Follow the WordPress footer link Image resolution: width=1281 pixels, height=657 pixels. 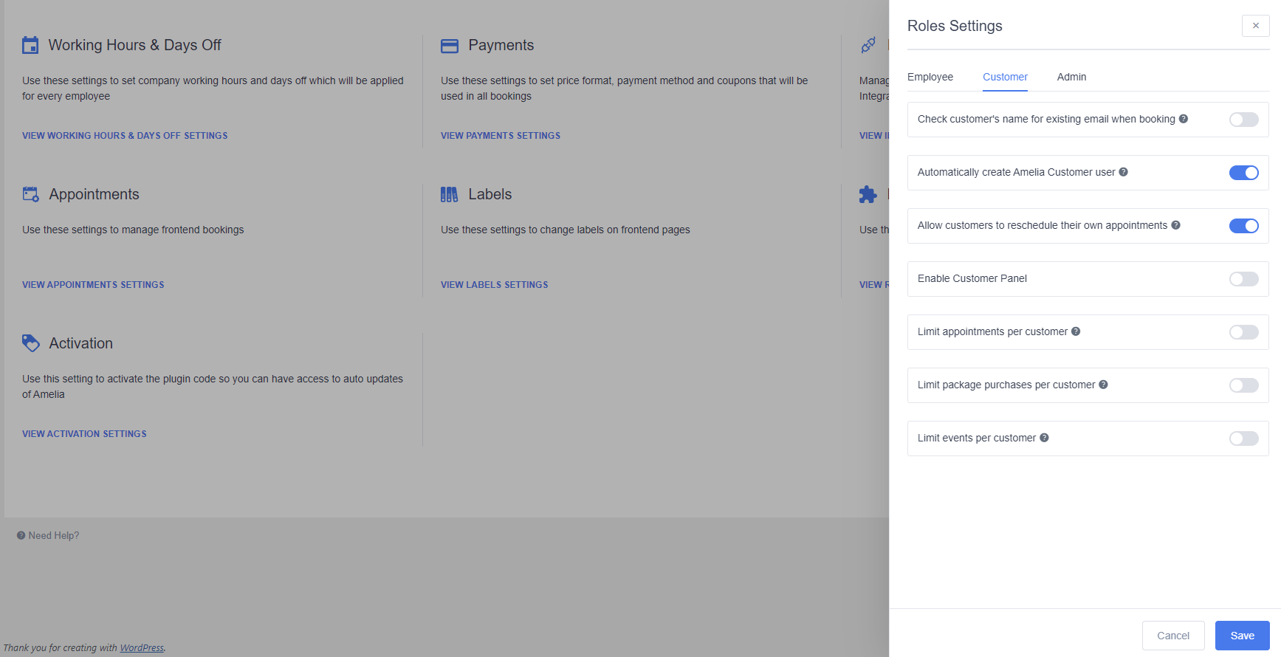[142, 648]
